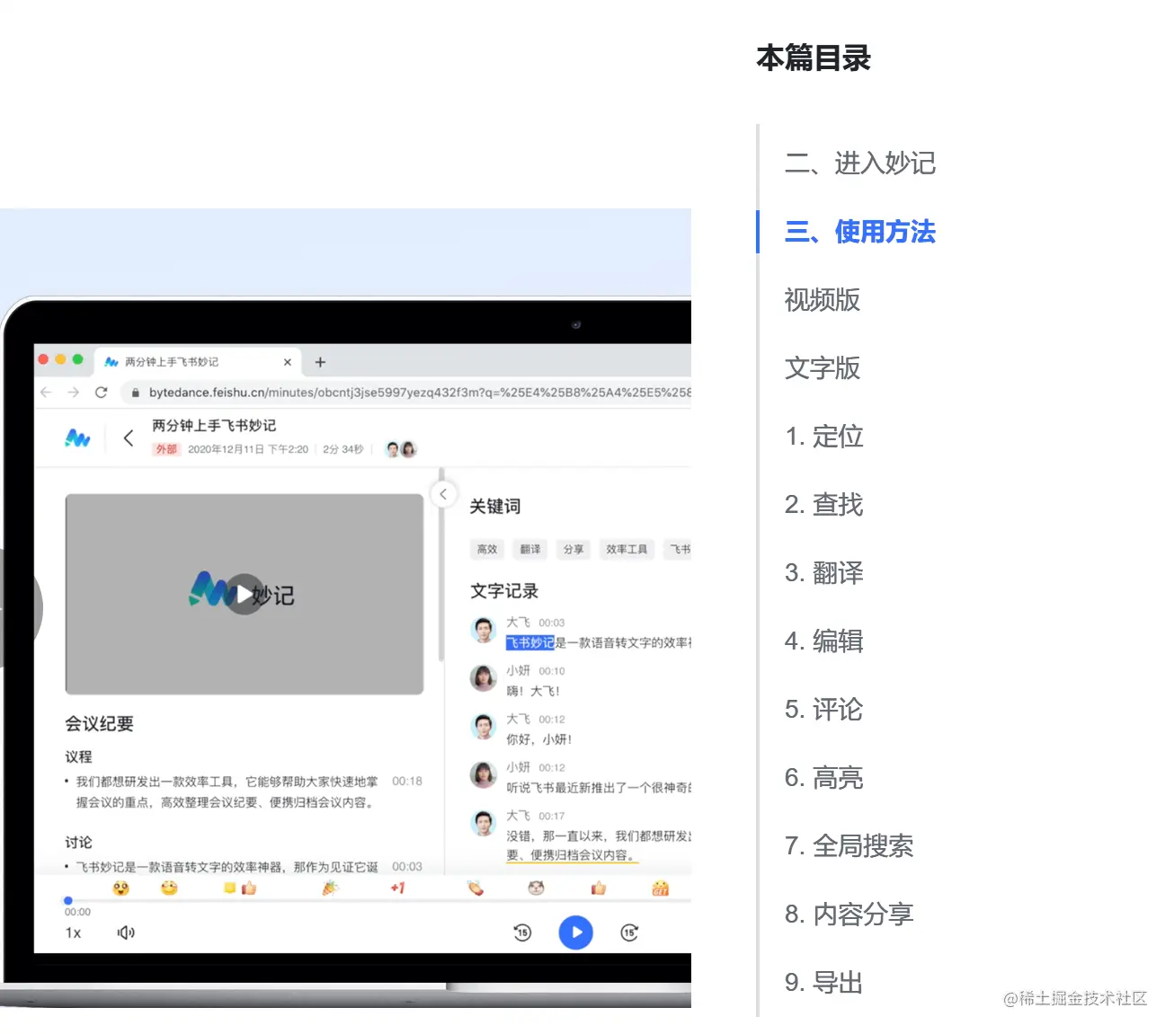
Task: Click the blue progress handle on timeline
Action: 68,900
